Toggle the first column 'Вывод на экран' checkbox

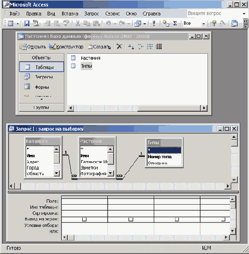[84, 219]
